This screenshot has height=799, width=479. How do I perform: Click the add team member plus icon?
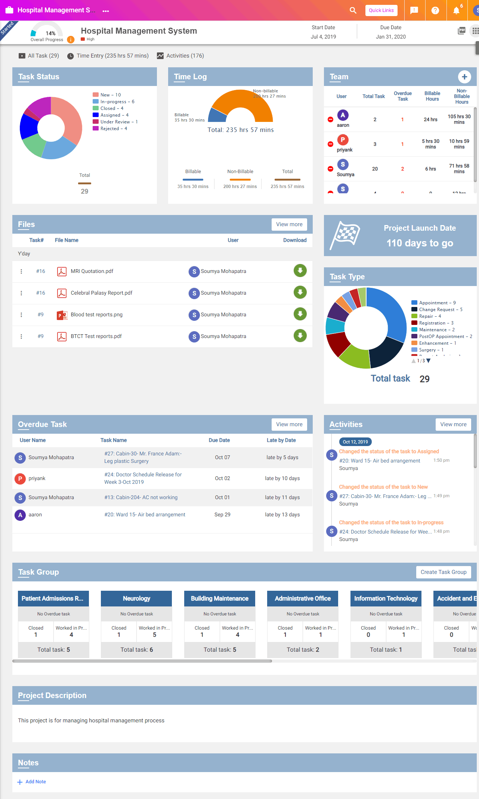click(464, 77)
